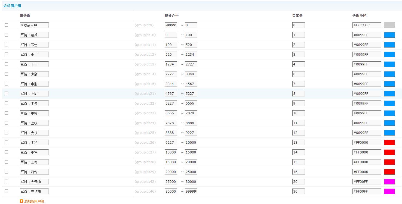The width and height of the screenshot is (402, 204).
Task: Select checkbox of 军衔：新兵 row
Action: 7,35
